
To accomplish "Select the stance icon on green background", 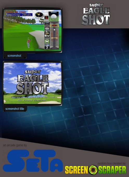I will [47, 41].
